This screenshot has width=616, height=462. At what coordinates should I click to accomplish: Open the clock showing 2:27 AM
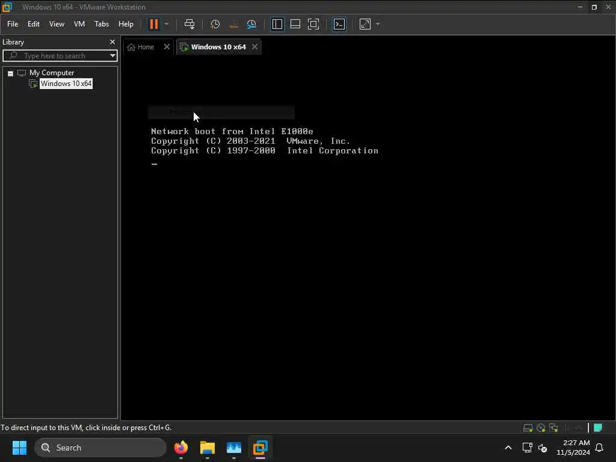pos(573,448)
